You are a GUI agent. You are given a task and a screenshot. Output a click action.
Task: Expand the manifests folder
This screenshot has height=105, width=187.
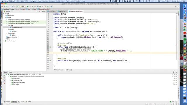[x=5, y=16]
